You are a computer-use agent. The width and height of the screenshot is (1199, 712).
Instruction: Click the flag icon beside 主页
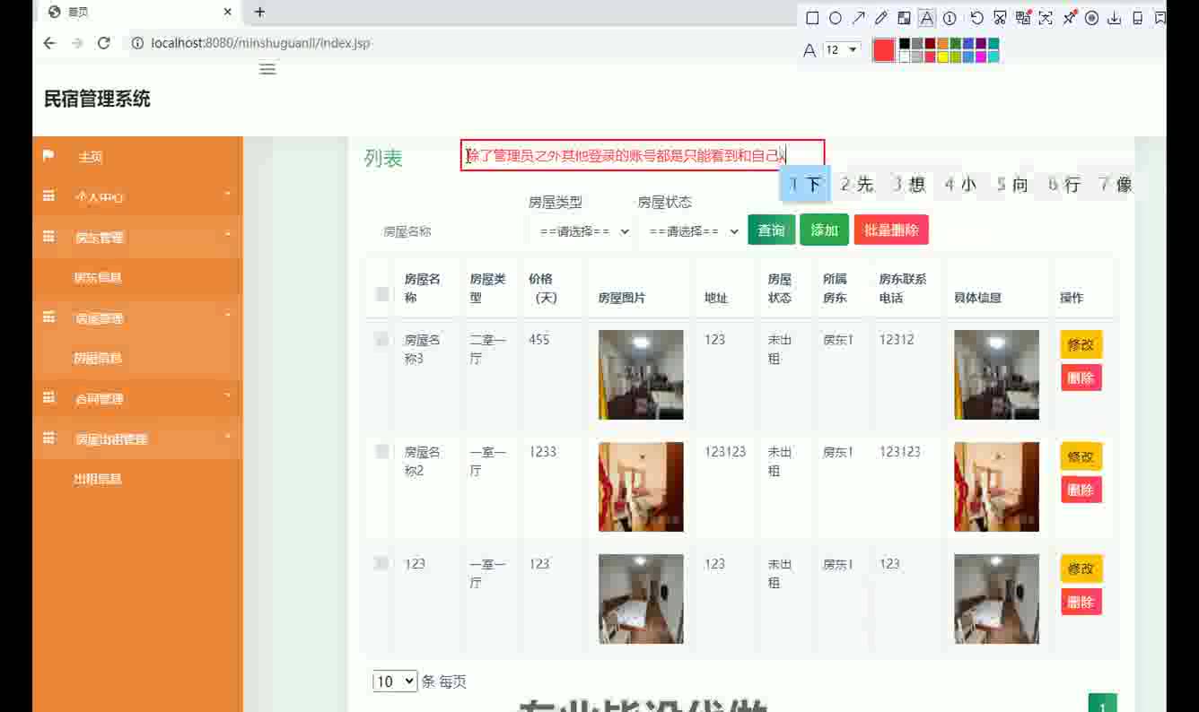pyautogui.click(x=48, y=156)
